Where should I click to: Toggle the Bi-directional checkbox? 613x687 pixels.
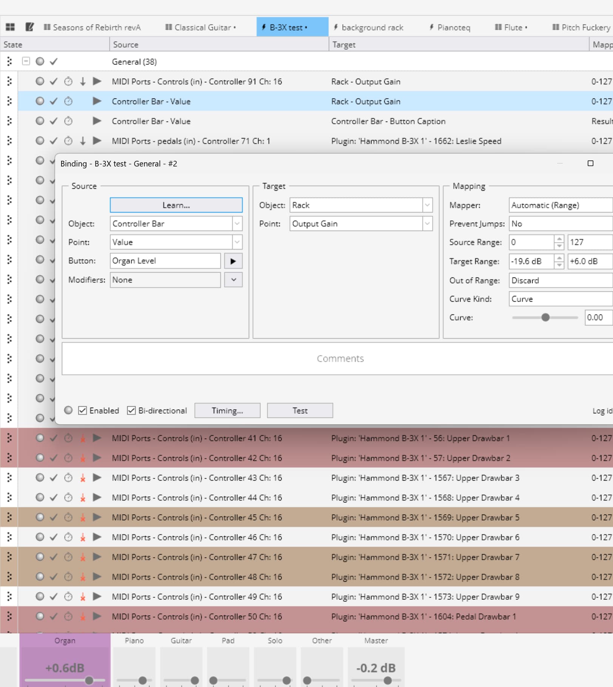click(131, 410)
